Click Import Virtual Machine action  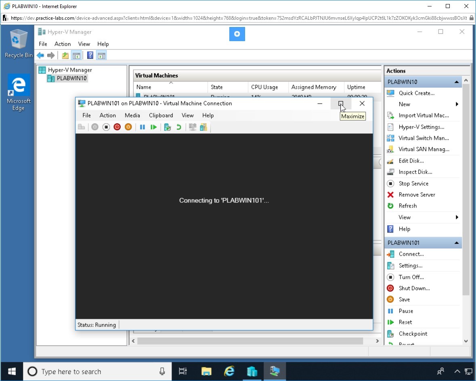[424, 115]
